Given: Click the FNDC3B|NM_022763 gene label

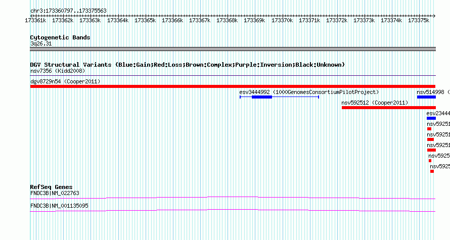Looking at the screenshot, I should click(55, 193).
